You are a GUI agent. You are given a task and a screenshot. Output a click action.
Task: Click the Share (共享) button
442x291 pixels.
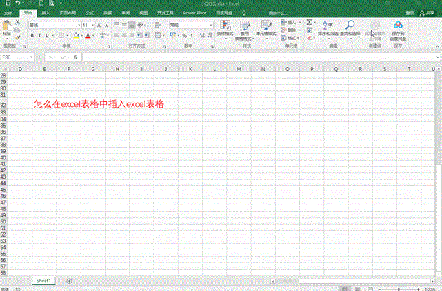pos(428,12)
